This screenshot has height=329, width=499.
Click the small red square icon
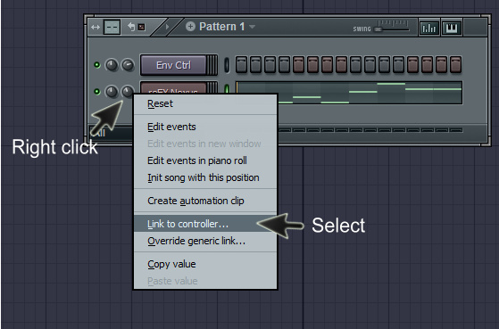[142, 28]
